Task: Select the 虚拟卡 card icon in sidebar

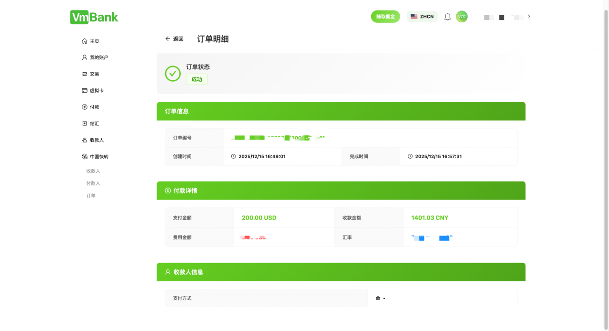Action: pos(84,90)
